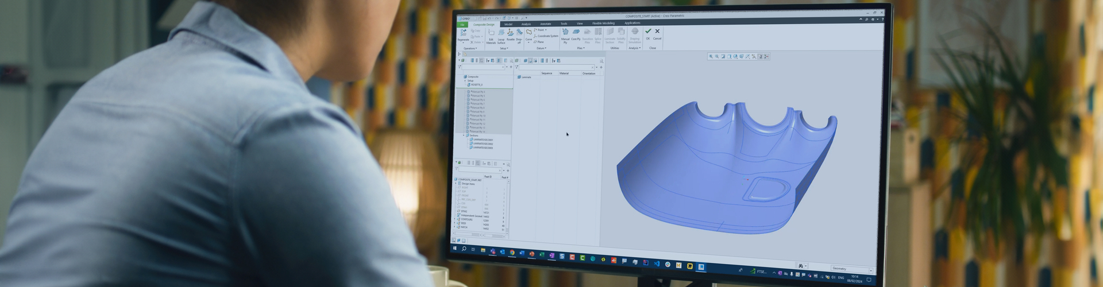Viewport: 1103px width, 287px height.
Task: Click the Plane datum icon
Action: tap(538, 42)
